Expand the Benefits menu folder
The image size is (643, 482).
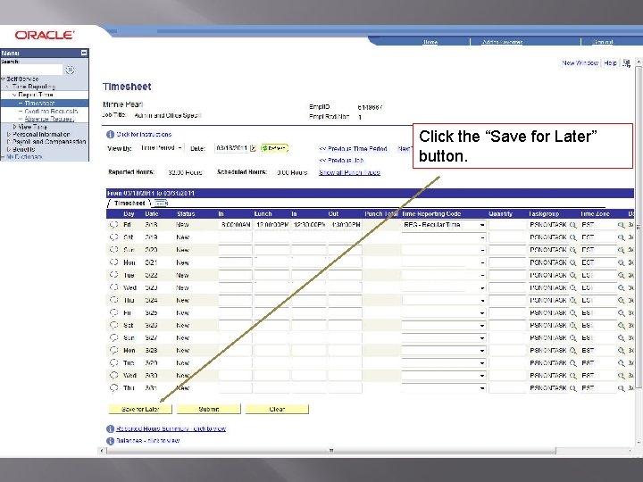pos(9,149)
